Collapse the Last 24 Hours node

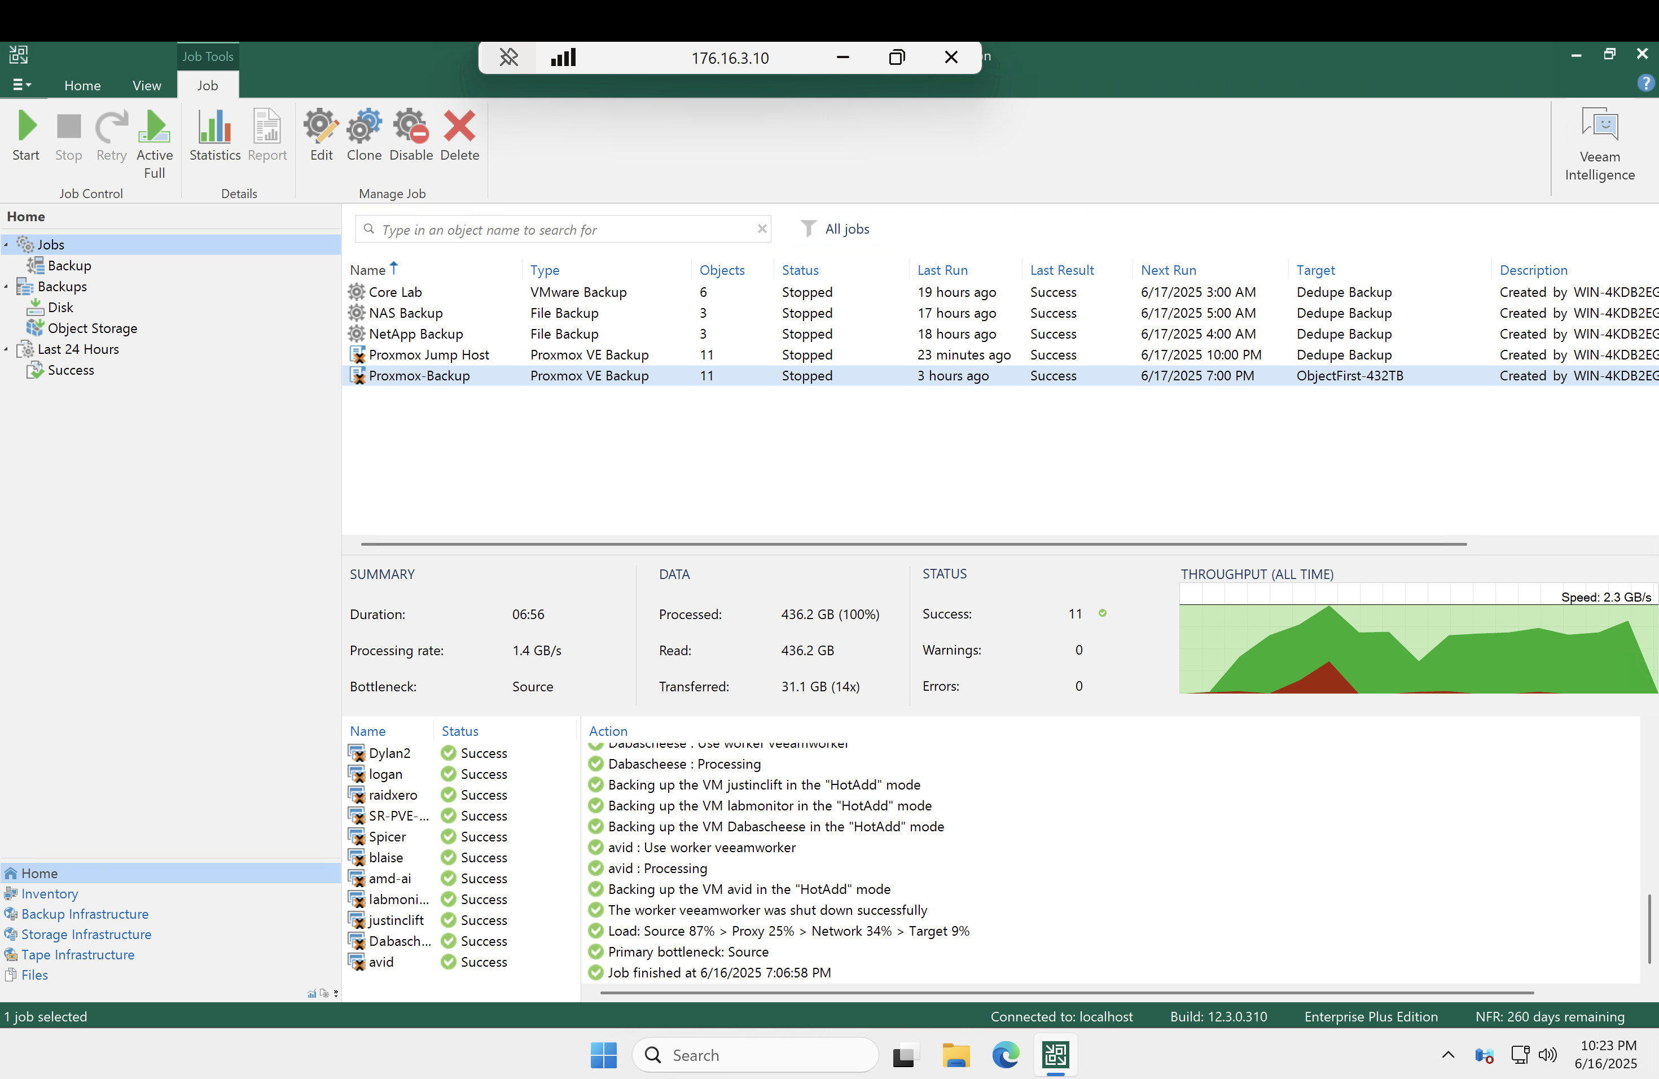[x=6, y=349]
